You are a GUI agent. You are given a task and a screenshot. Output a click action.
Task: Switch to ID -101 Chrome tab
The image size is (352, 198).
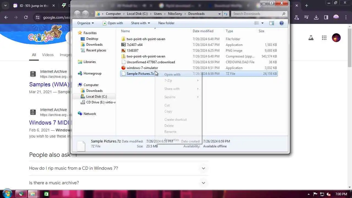(x=34, y=5)
